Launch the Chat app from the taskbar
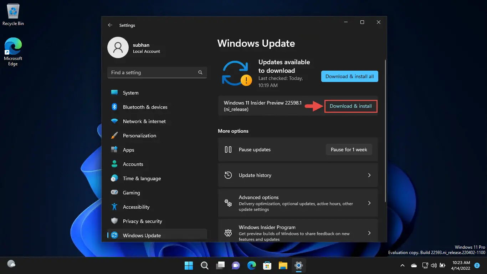Screen dimensions: 487x274 (236, 265)
